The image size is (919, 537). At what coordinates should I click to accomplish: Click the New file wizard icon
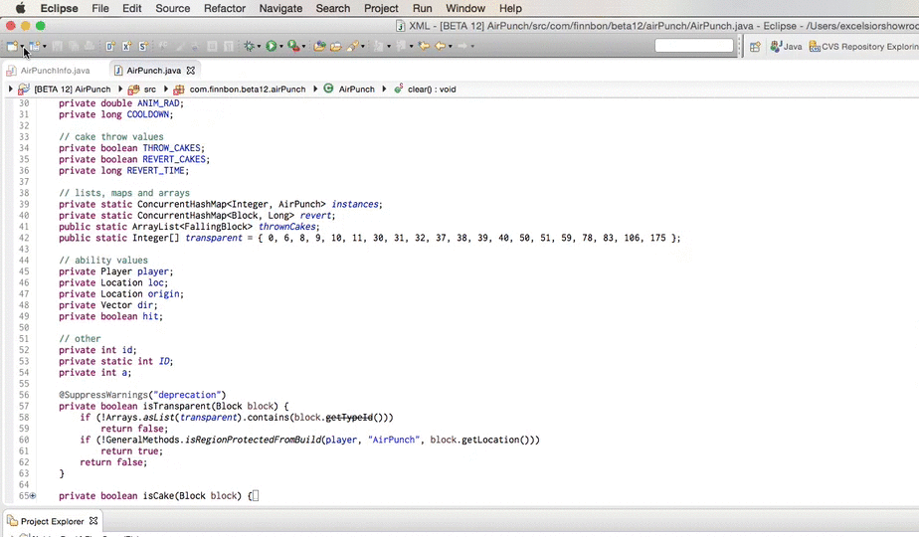coord(12,46)
